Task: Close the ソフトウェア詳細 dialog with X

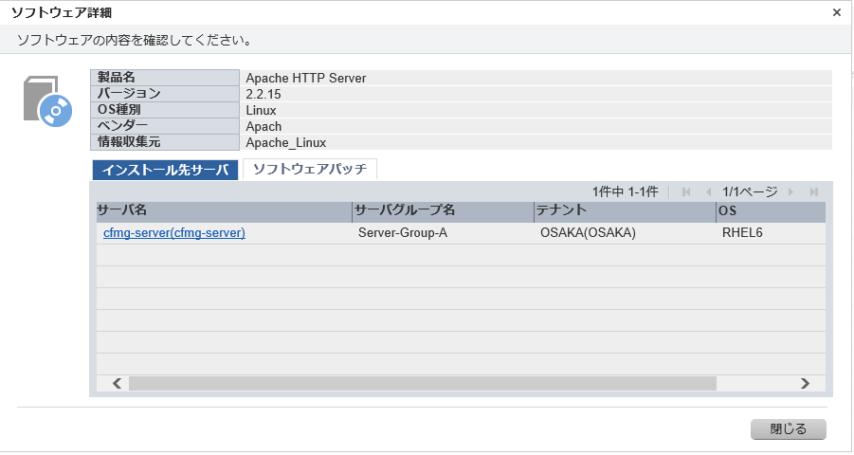Action: point(837,12)
